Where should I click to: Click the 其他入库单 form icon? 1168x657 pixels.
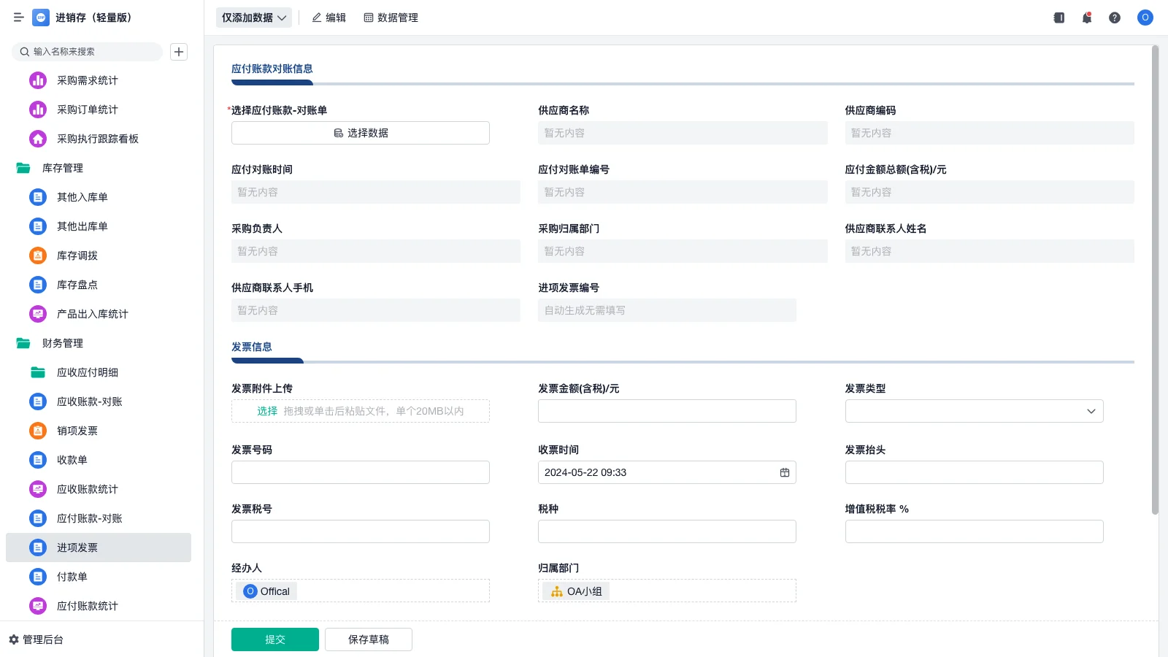click(x=38, y=197)
